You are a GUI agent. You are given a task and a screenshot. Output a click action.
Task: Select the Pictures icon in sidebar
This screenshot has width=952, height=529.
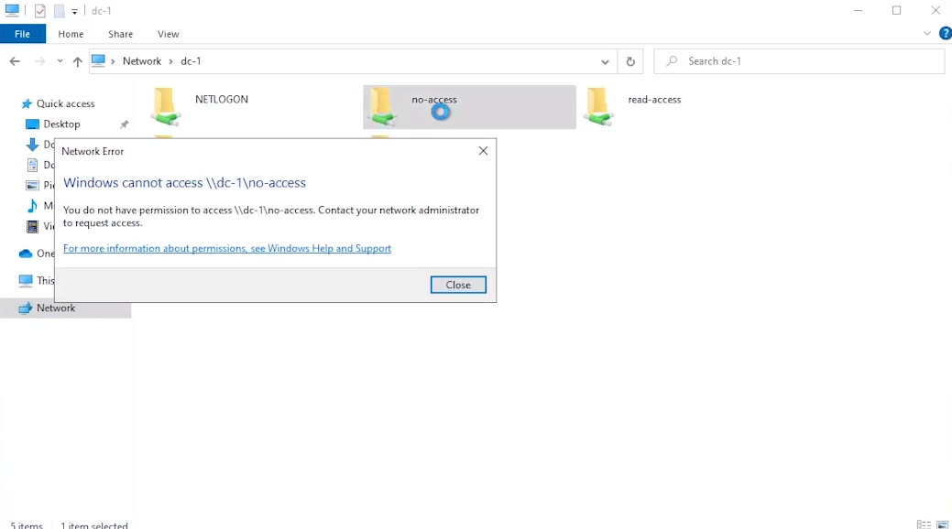coord(32,185)
